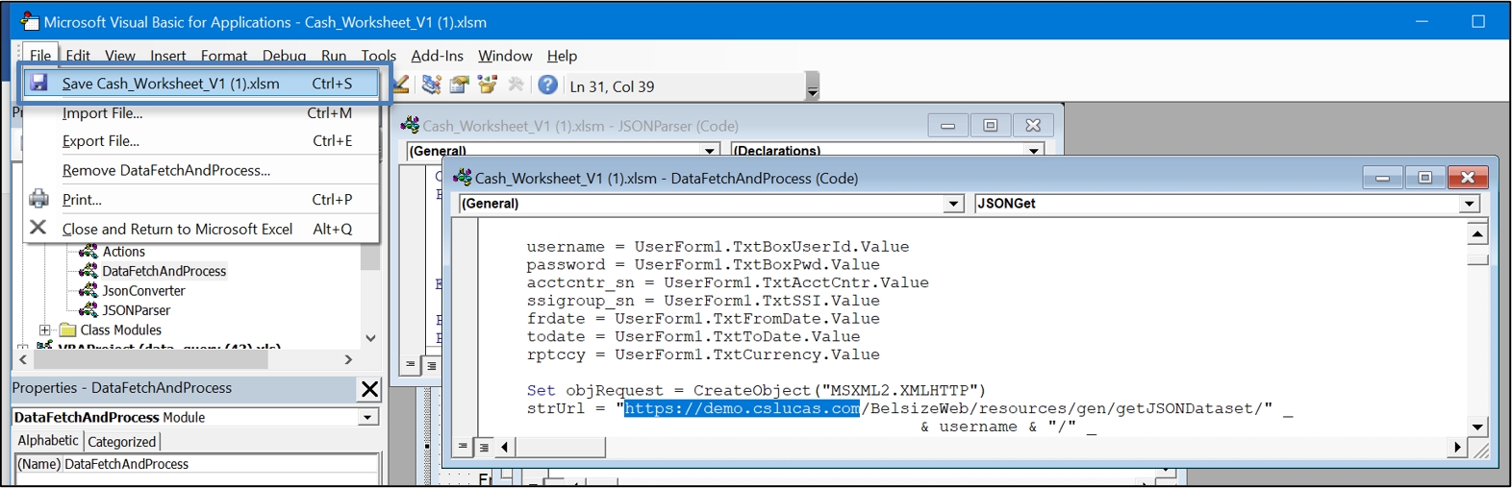Open the Add-Ins menu
The image size is (1512, 488).
pyautogui.click(x=437, y=56)
